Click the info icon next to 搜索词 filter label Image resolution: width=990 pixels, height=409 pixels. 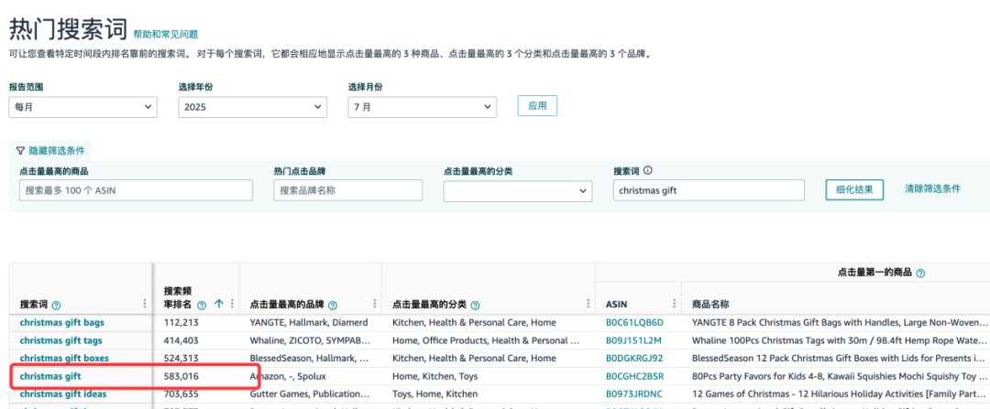point(648,170)
